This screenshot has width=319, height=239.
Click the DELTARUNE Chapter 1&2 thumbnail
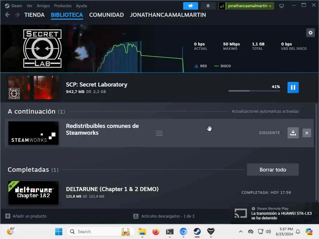[33, 193]
